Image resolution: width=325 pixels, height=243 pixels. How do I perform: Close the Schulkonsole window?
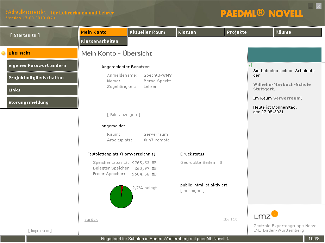[319, 6]
